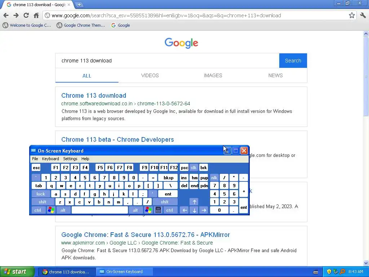Tap the up arrow key
The height and width of the screenshot is (277, 369).
(x=194, y=202)
